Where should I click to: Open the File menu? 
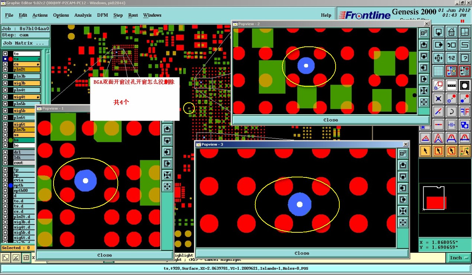9,15
